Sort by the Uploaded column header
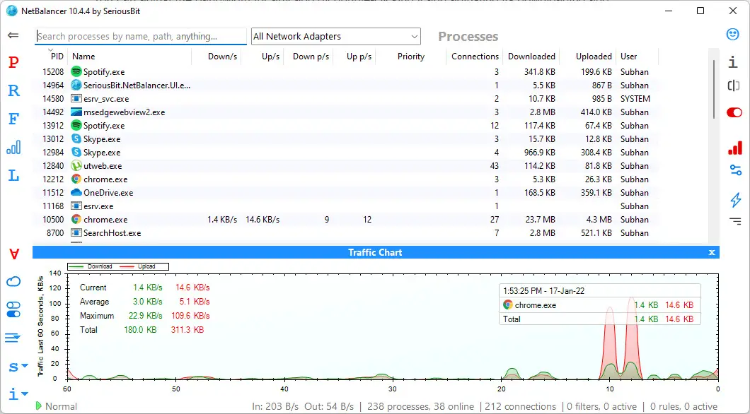 588,57
